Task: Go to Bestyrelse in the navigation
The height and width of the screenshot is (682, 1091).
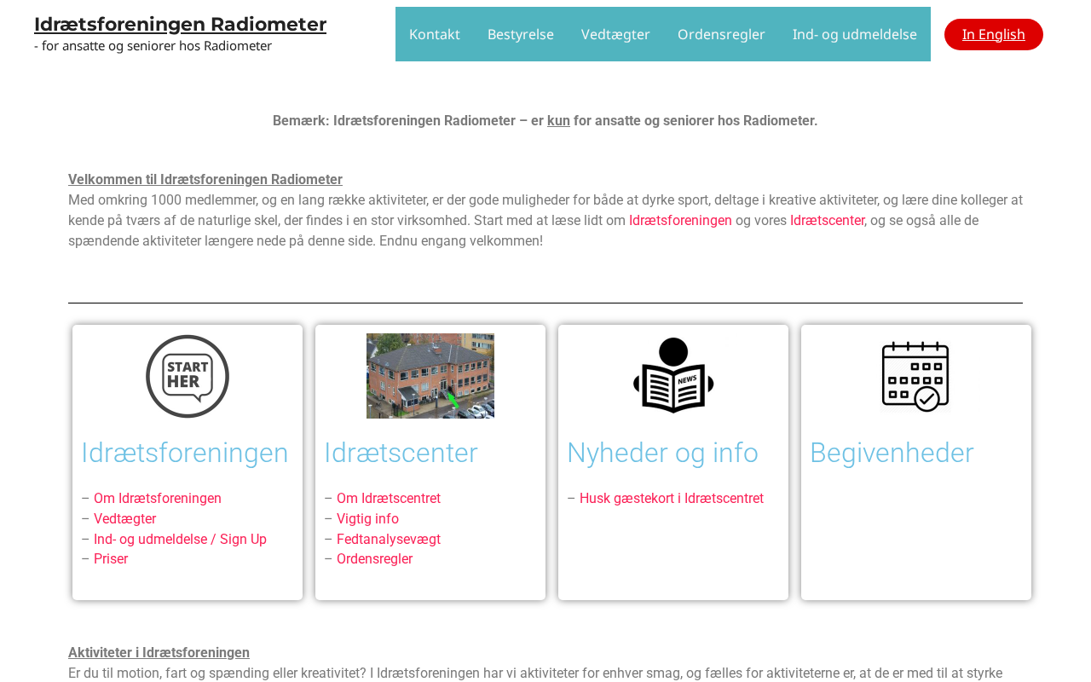Action: tap(521, 34)
